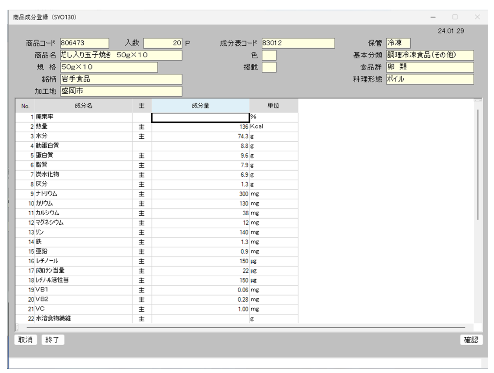Confirm with the 確認 button
The height and width of the screenshot is (373, 494).
[471, 340]
